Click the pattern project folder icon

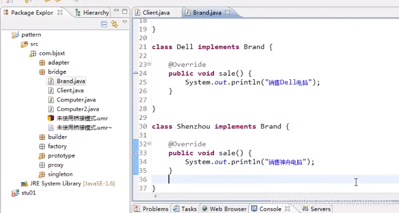[15, 34]
